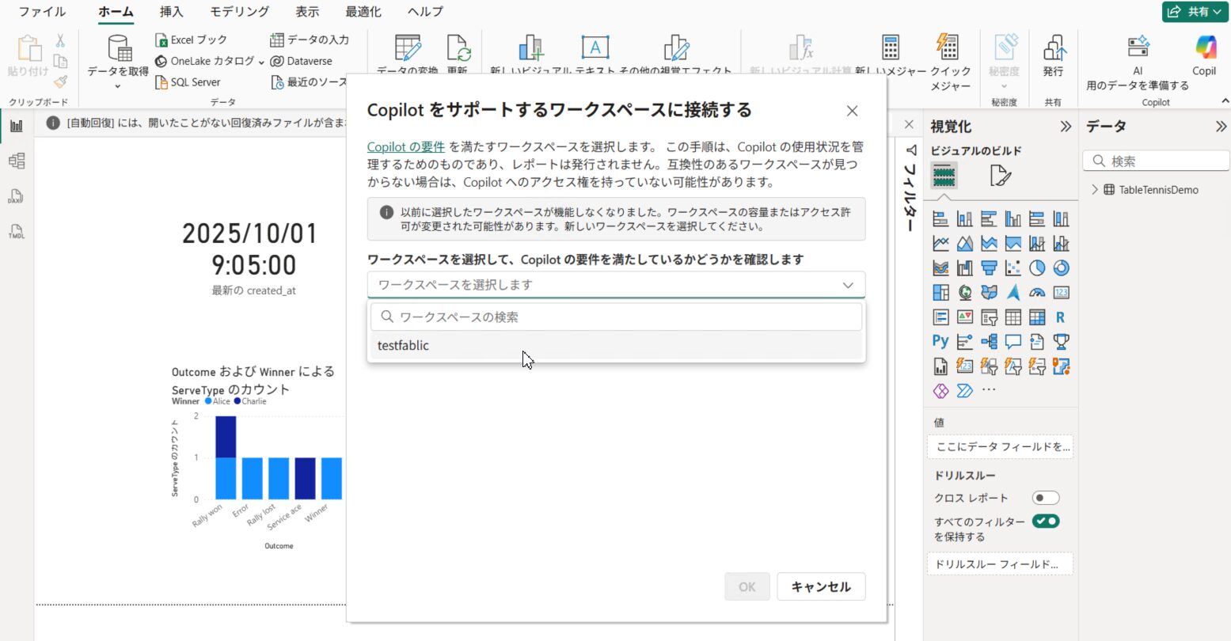Viewport: 1231px width, 641px height.
Task: Select the funnel chart visual icon
Action: 989,268
